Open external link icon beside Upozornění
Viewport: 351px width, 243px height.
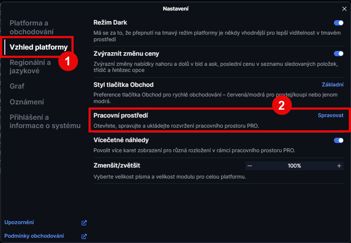point(84,223)
